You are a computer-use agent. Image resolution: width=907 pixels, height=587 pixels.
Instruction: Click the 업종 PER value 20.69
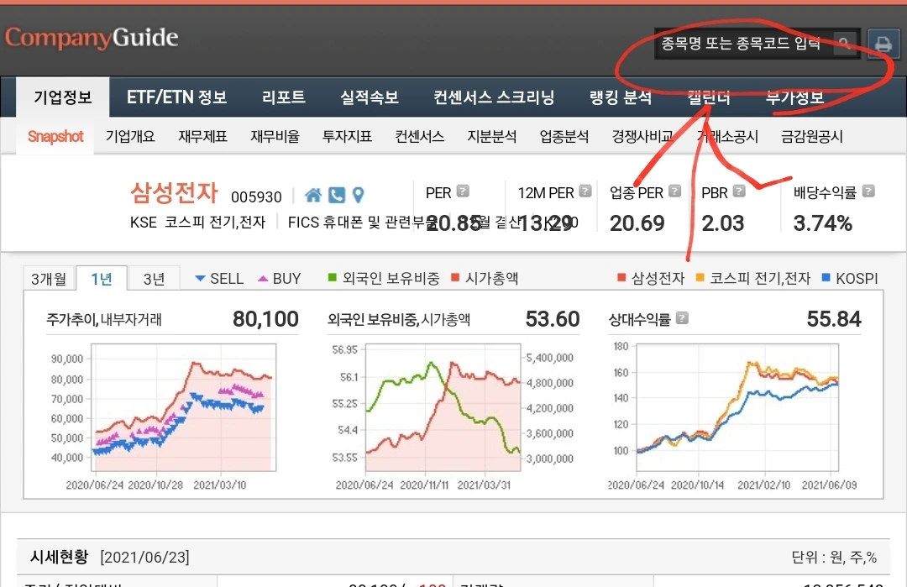(637, 223)
